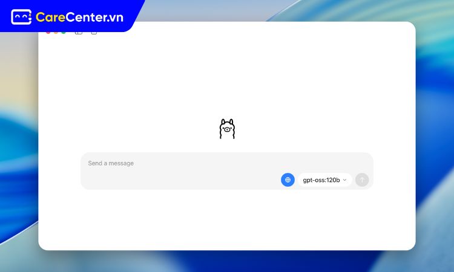Open the gpt-oss:120b model dropdown

[x=324, y=180]
